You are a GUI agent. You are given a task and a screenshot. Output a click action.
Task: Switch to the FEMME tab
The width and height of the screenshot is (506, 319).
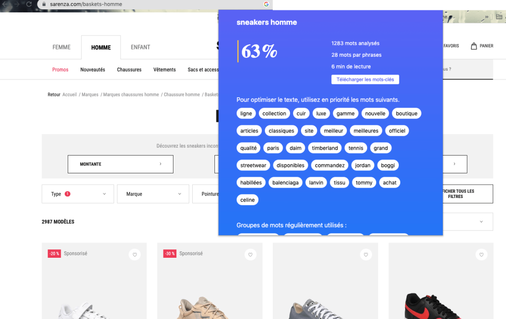tap(61, 47)
